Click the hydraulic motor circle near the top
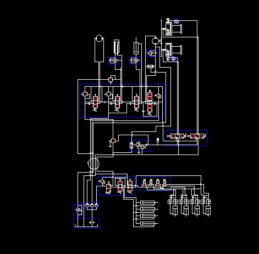259x254 pixels. (156, 41)
